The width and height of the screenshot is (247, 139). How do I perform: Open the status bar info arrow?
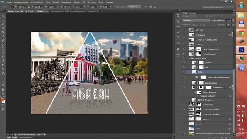pos(45,134)
